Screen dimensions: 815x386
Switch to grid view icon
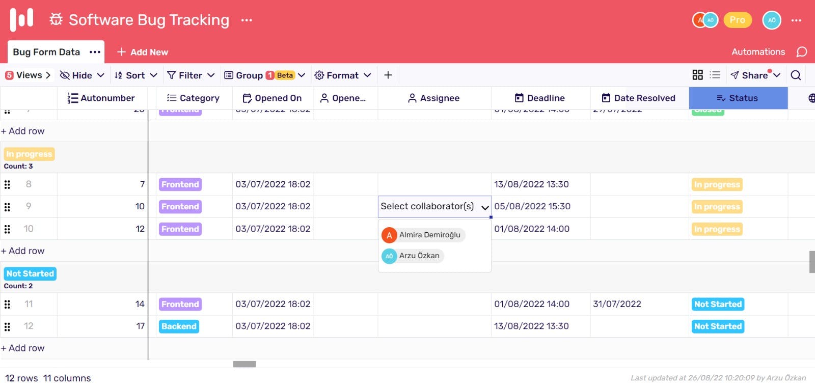(x=697, y=75)
